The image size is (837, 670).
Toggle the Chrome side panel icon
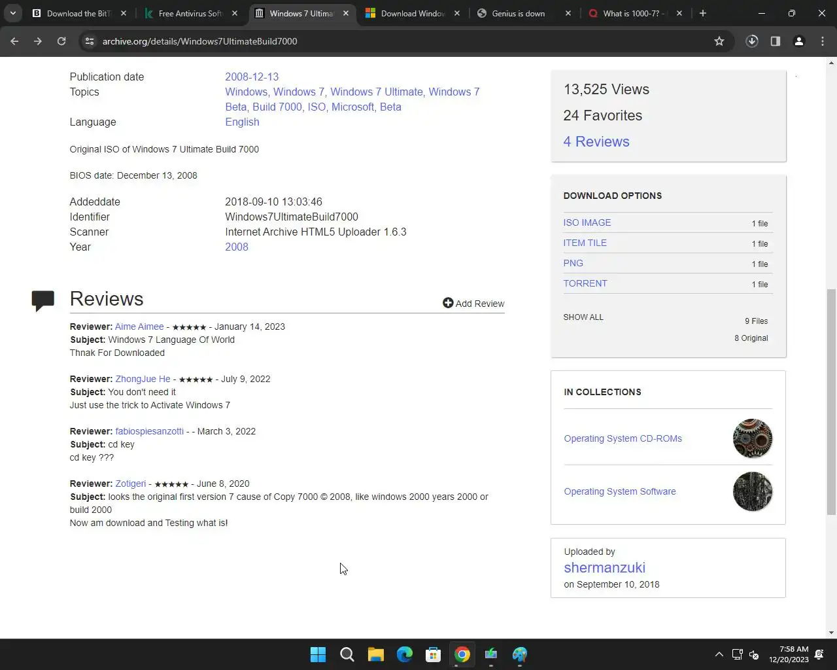coord(776,41)
